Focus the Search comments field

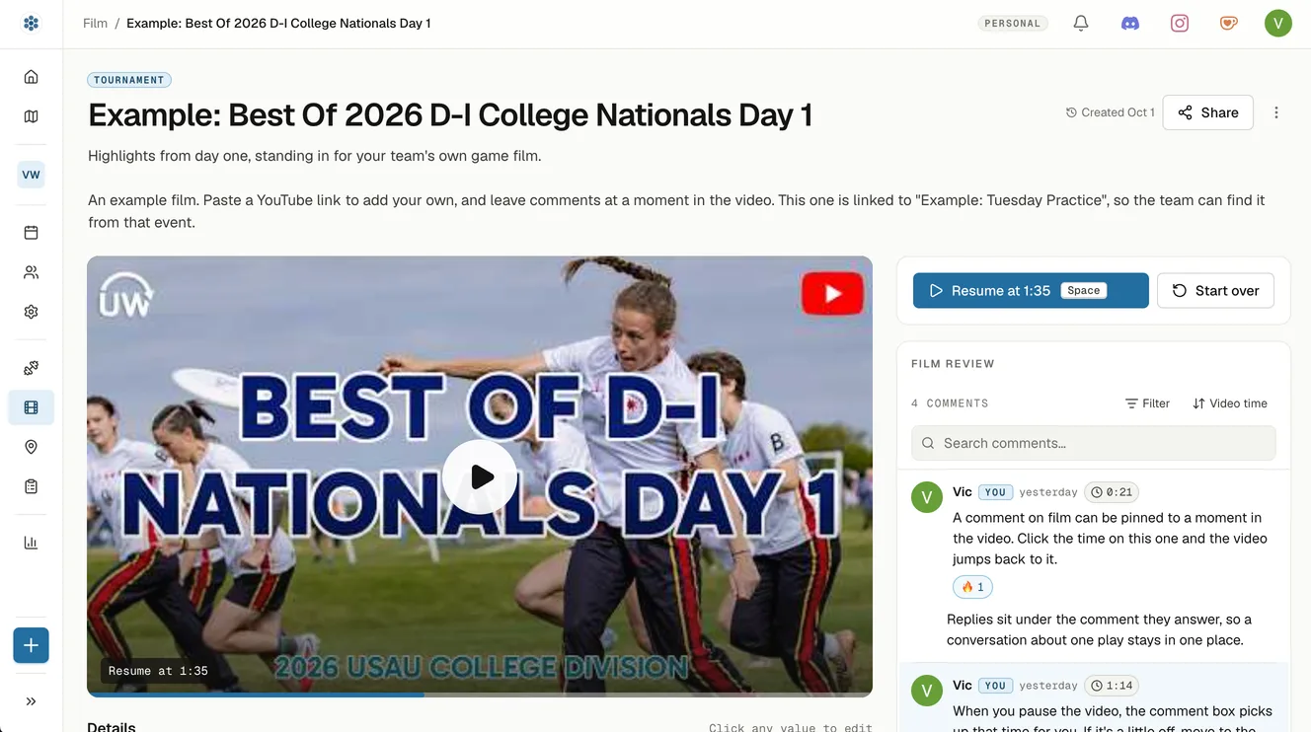[1094, 443]
